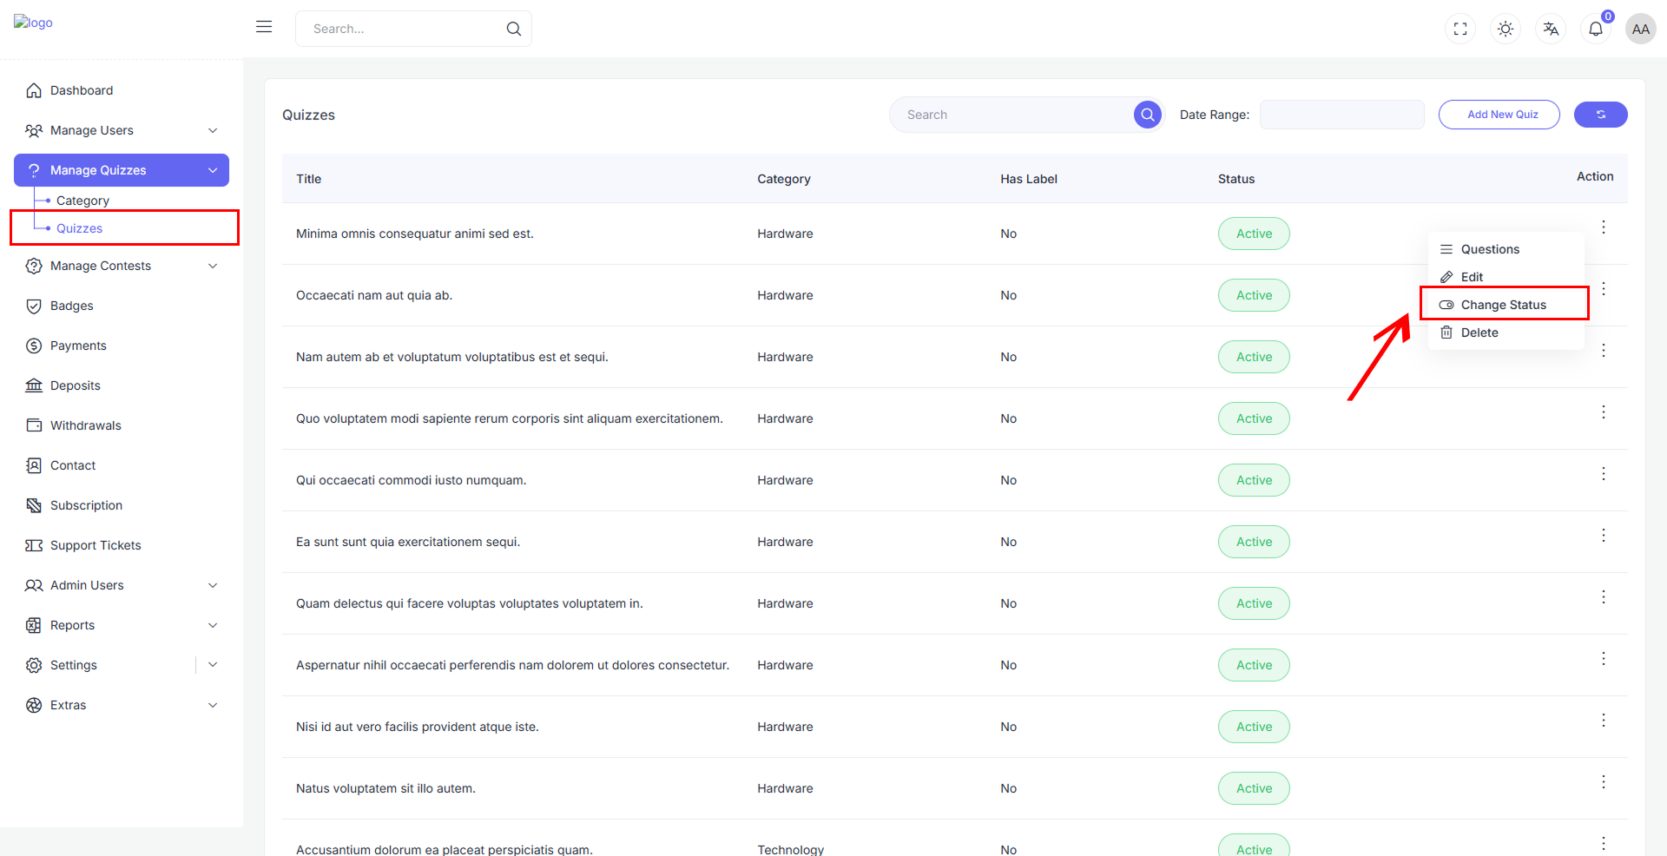Screen dimensions: 1667x856
Task: Open action menu for Quo voluptatem row
Action: click(1604, 412)
